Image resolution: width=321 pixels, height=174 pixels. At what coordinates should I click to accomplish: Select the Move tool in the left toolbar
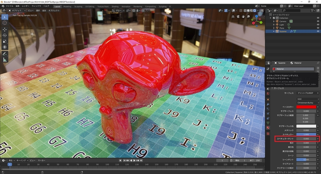[x=5, y=29]
